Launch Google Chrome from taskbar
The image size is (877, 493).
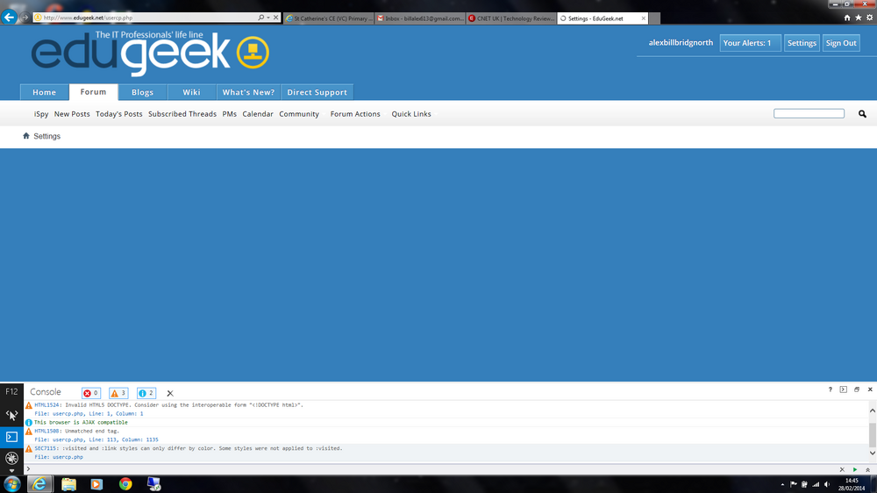[x=125, y=484]
